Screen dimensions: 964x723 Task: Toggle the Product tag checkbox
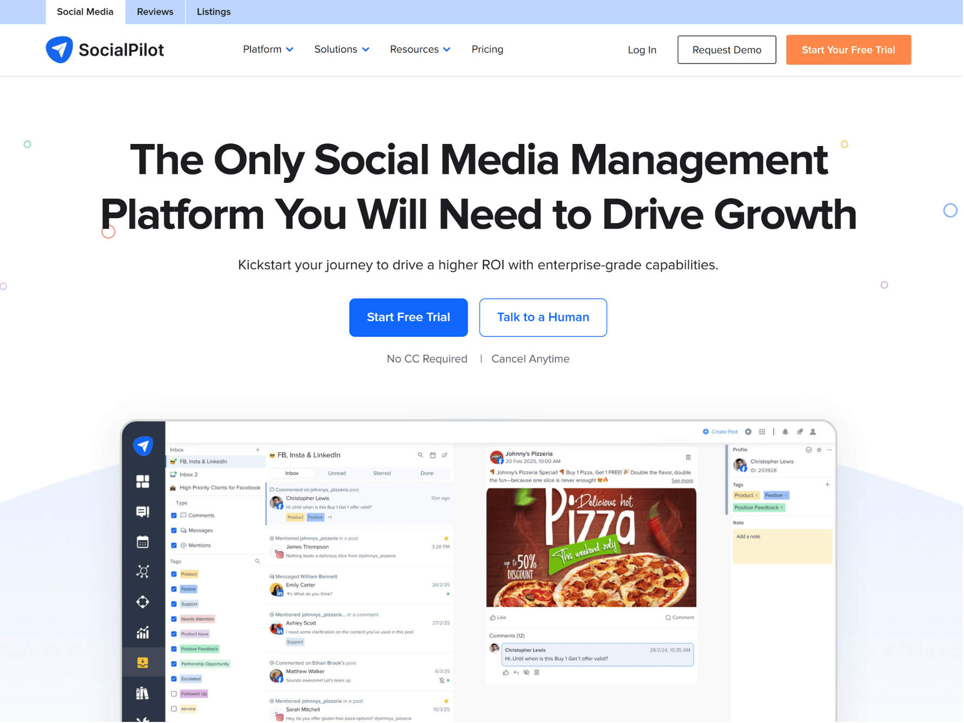[x=174, y=575]
